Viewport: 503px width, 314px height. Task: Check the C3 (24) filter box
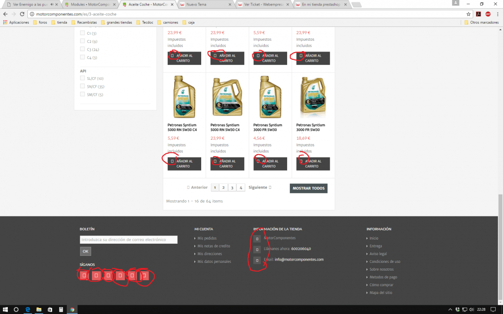(x=82, y=49)
